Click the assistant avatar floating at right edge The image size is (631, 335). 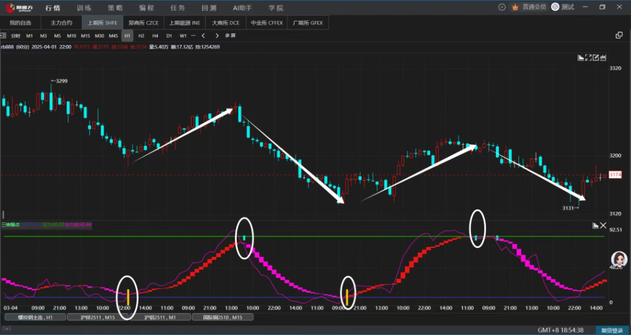click(x=619, y=259)
